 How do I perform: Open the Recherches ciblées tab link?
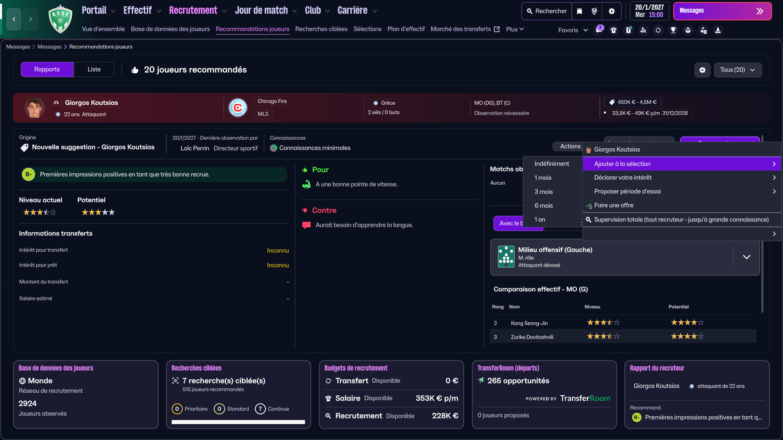321,29
